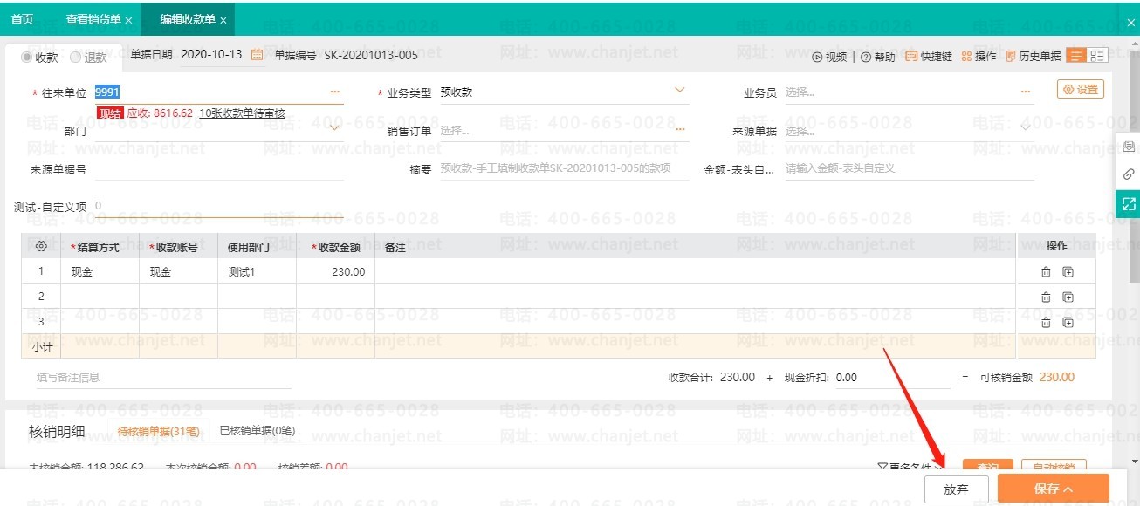Viewport: 1140px width, 506px height.
Task: Click the 保存 save button
Action: pyautogui.click(x=1052, y=489)
